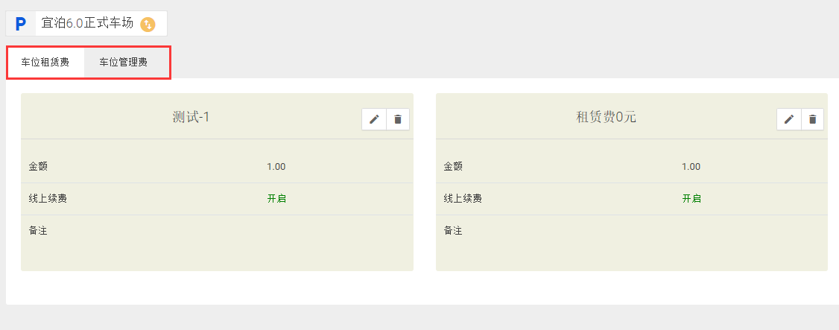Switch to the 车位租赁费 tab
The height and width of the screenshot is (330, 839).
(x=45, y=63)
